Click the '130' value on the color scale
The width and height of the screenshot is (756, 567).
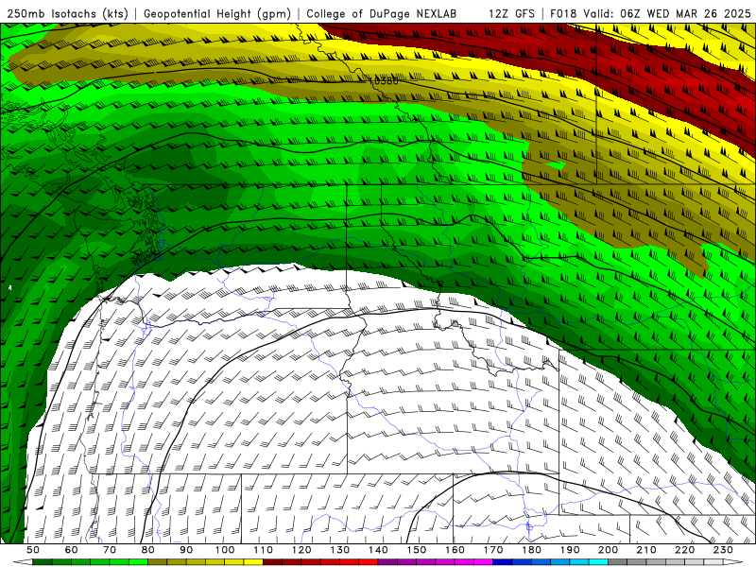click(340, 550)
